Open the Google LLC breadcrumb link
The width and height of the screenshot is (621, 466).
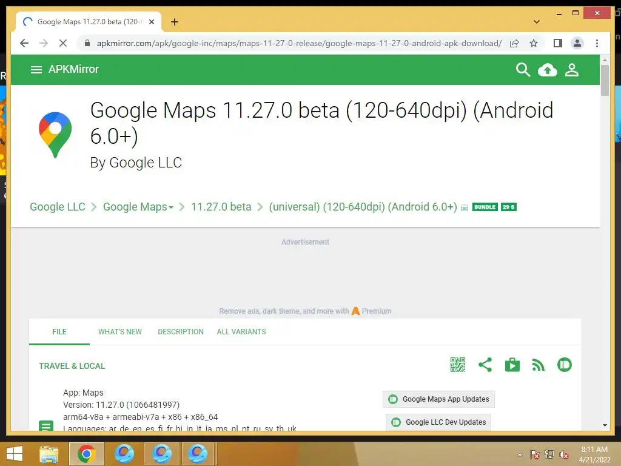(58, 207)
